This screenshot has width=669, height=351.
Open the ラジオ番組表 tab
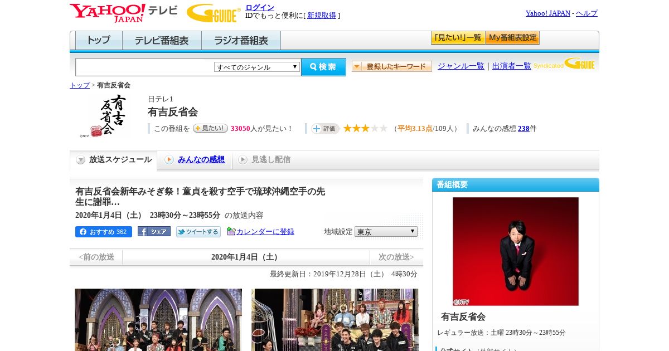(241, 41)
